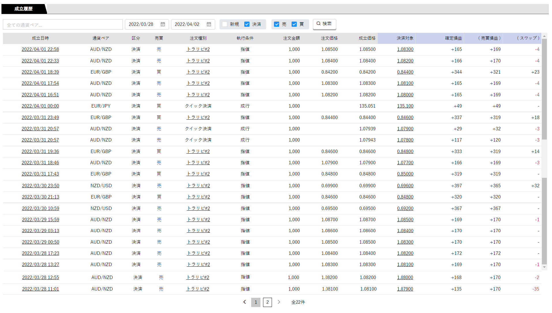Open トラリピ#2 link in 2022/04/01 22:58 row

point(198,49)
